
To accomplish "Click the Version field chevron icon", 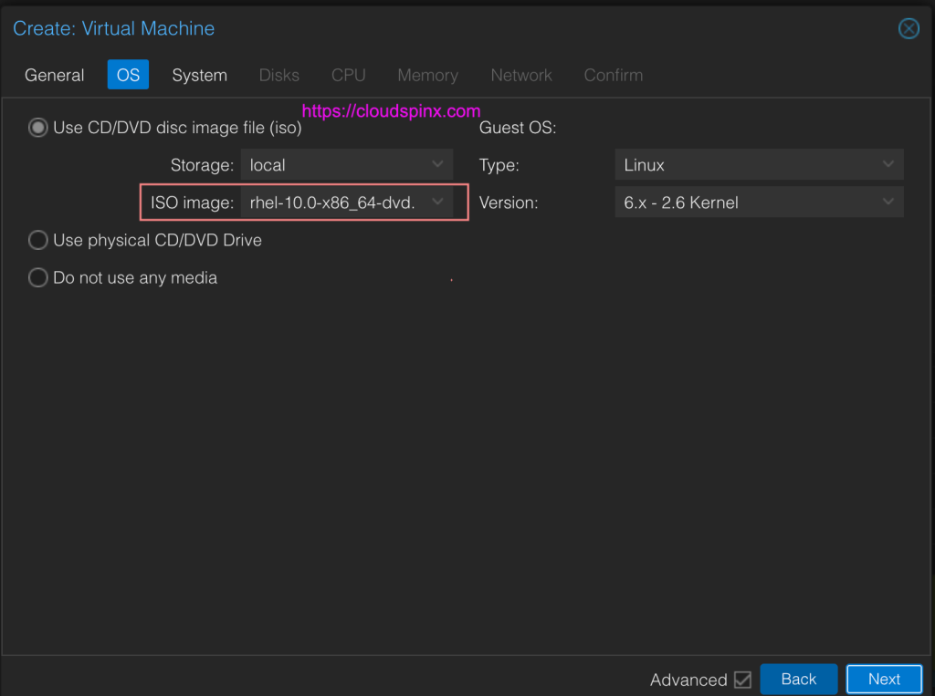I will coord(887,202).
